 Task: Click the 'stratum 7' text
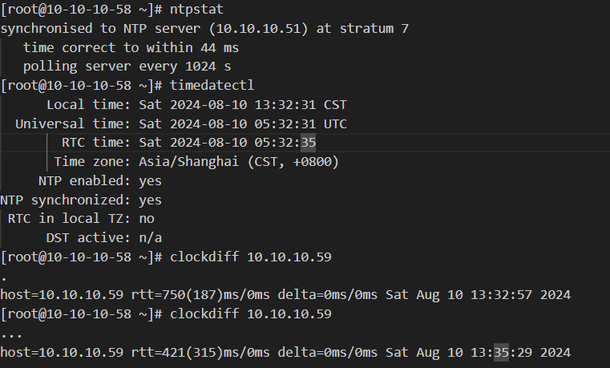pos(374,28)
